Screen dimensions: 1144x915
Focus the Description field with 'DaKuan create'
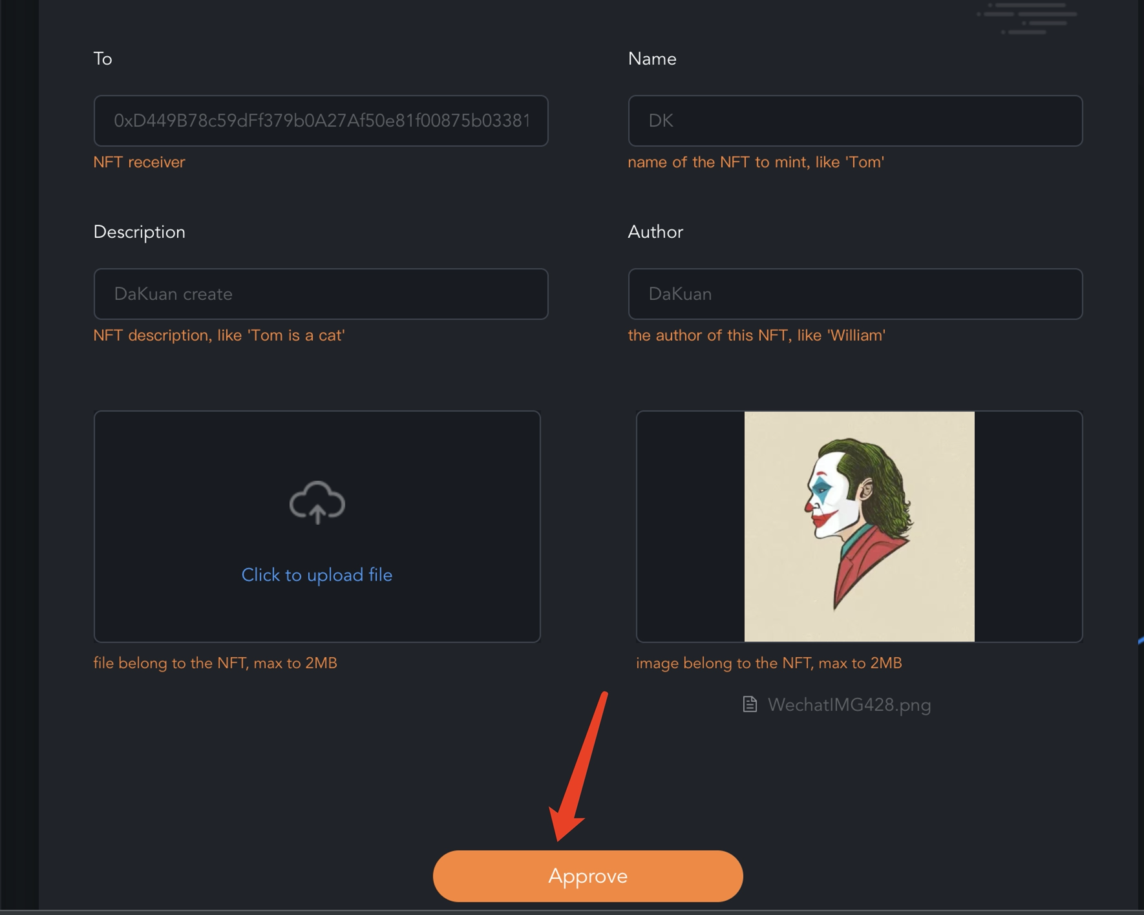[x=321, y=294]
